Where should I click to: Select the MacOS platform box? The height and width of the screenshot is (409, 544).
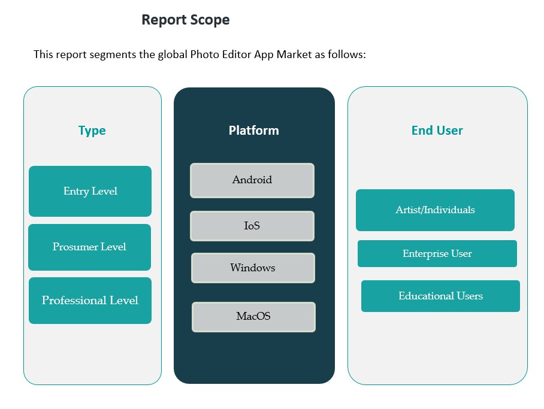point(253,317)
